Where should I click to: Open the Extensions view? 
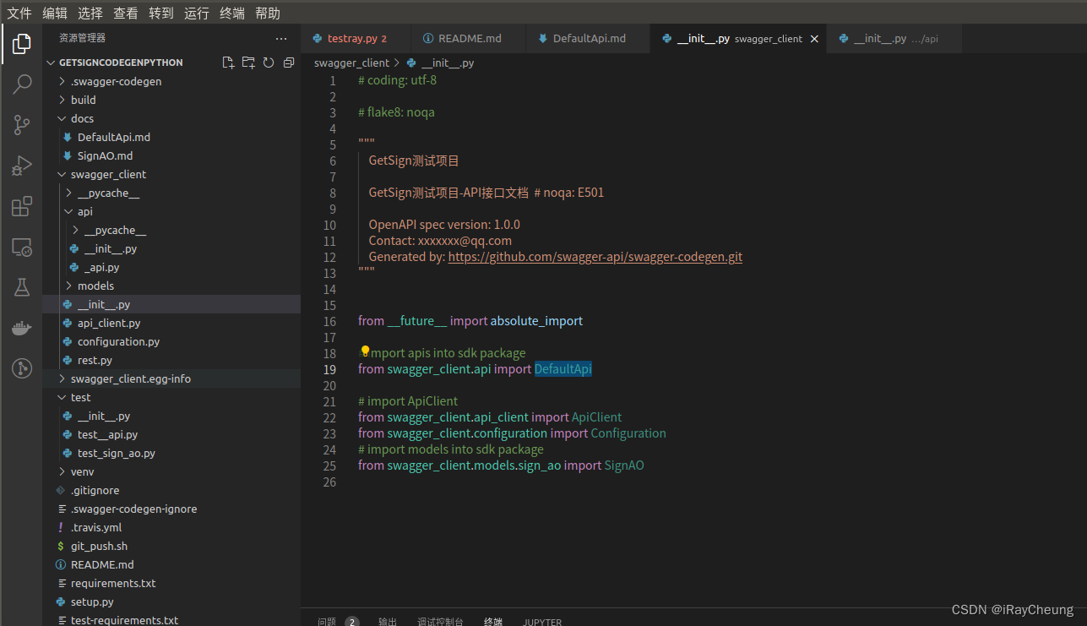[x=22, y=206]
